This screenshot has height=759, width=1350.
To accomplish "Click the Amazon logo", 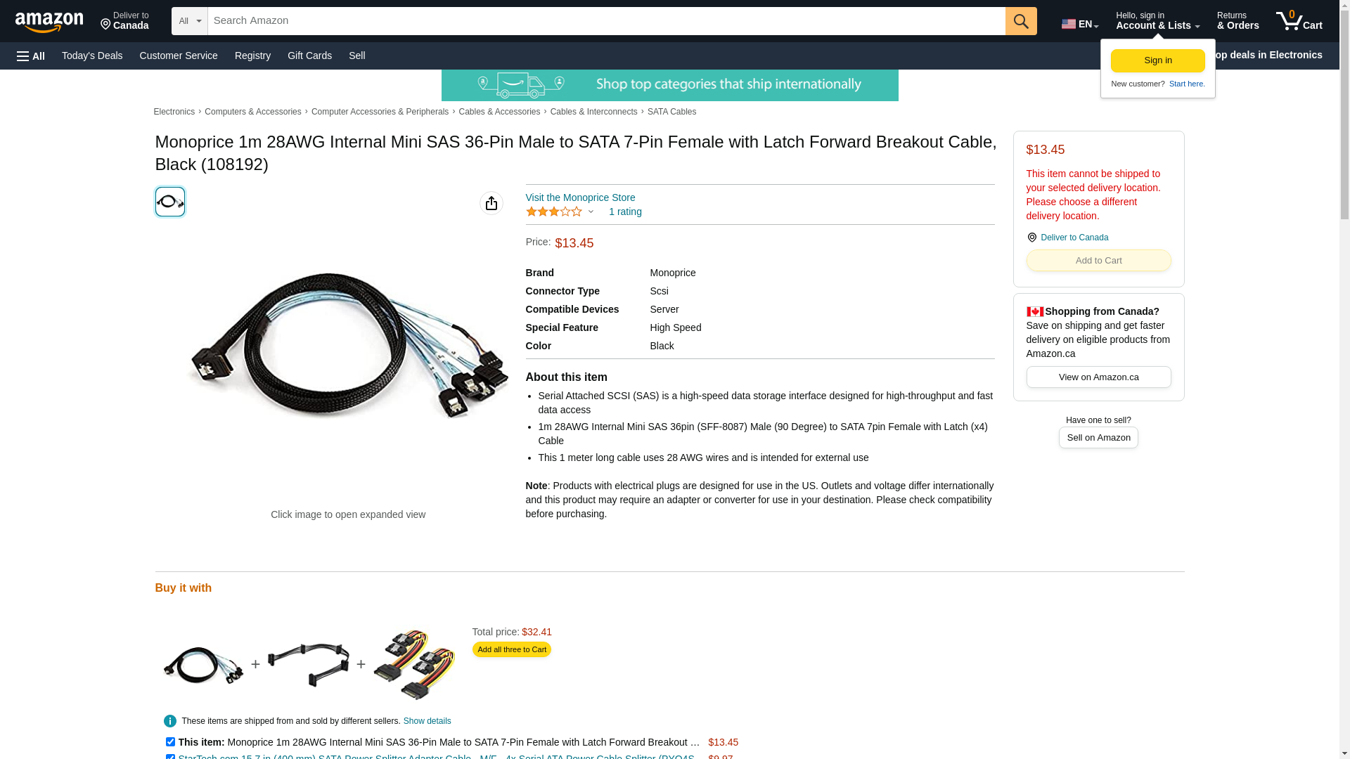I will pos(49,22).
